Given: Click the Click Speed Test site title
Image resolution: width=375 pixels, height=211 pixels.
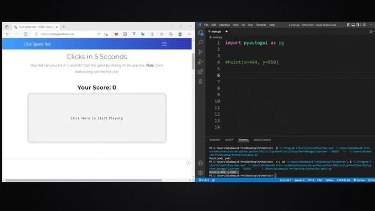Looking at the screenshot, I should tap(37, 44).
